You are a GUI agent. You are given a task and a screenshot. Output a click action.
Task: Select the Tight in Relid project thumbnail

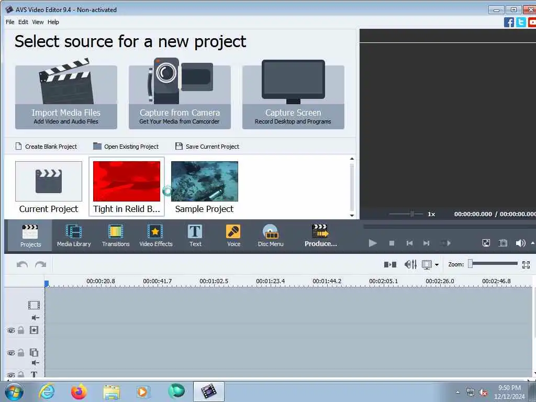pyautogui.click(x=127, y=187)
